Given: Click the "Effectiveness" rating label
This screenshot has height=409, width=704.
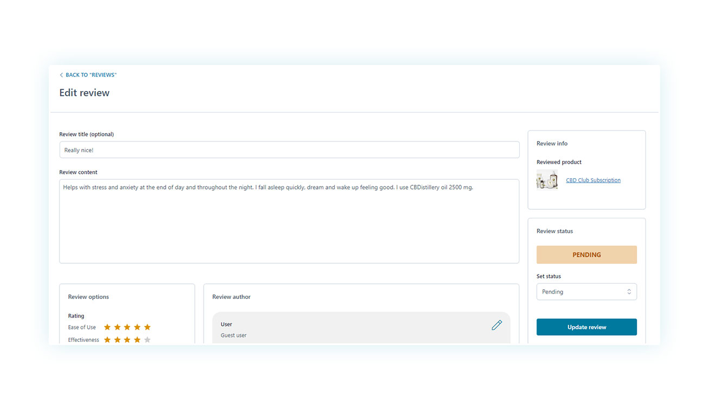Looking at the screenshot, I should coord(83,340).
